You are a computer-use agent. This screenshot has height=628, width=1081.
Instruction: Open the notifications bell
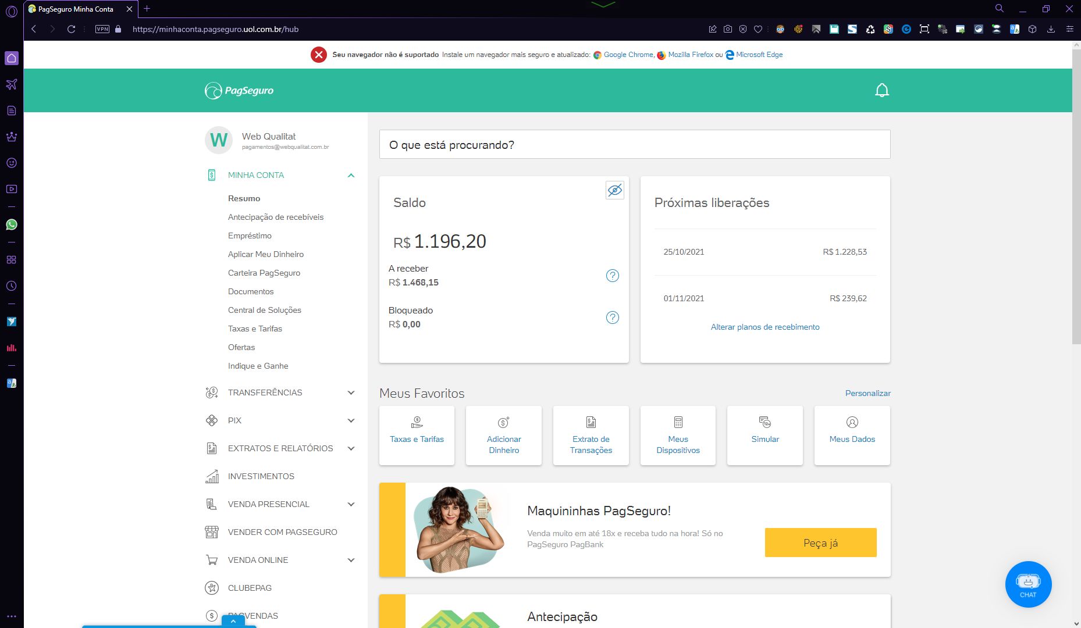coord(882,90)
